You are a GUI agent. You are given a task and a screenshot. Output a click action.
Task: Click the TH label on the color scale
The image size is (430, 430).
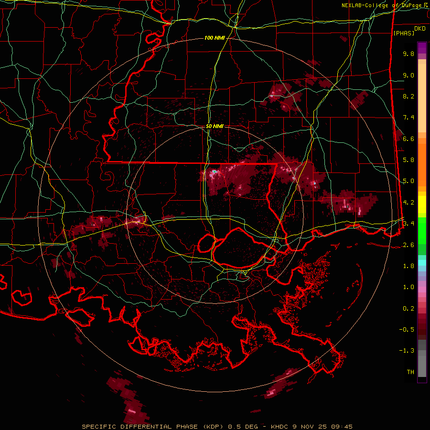tap(410, 372)
